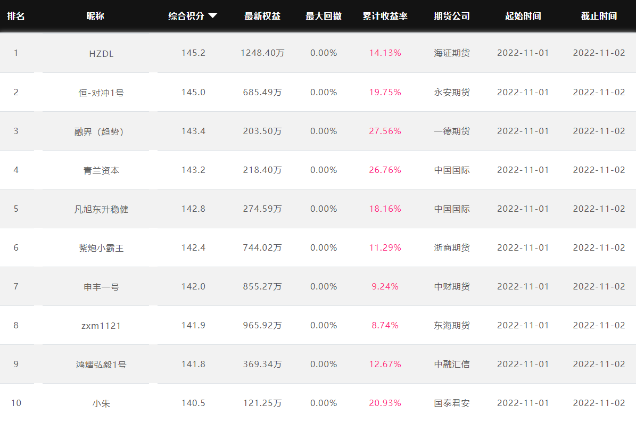Click the return rate 11.29%
The height and width of the screenshot is (422, 636).
point(385,247)
